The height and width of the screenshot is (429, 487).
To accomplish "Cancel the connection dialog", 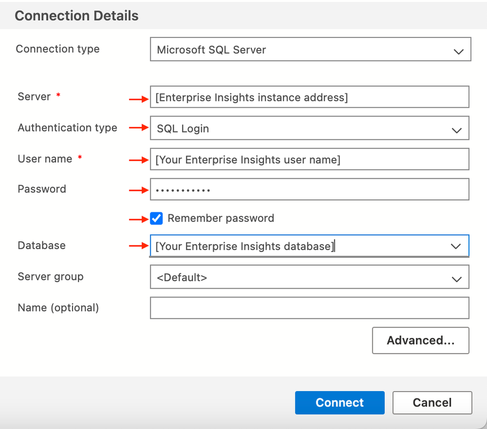I will (432, 403).
